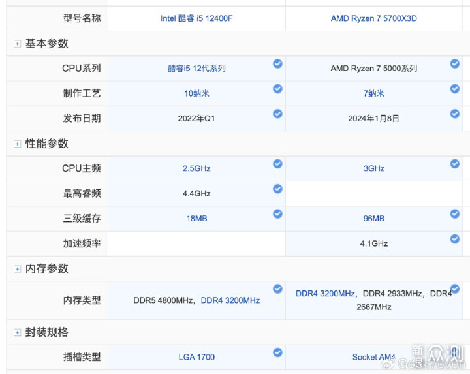The image size is (470, 374).
Task: Click checkmark icon beside 96MB
Action: [x=455, y=213]
